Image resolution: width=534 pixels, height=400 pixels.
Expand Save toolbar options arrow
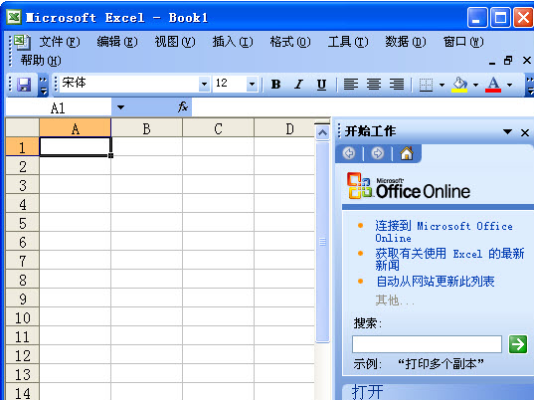click(x=43, y=86)
